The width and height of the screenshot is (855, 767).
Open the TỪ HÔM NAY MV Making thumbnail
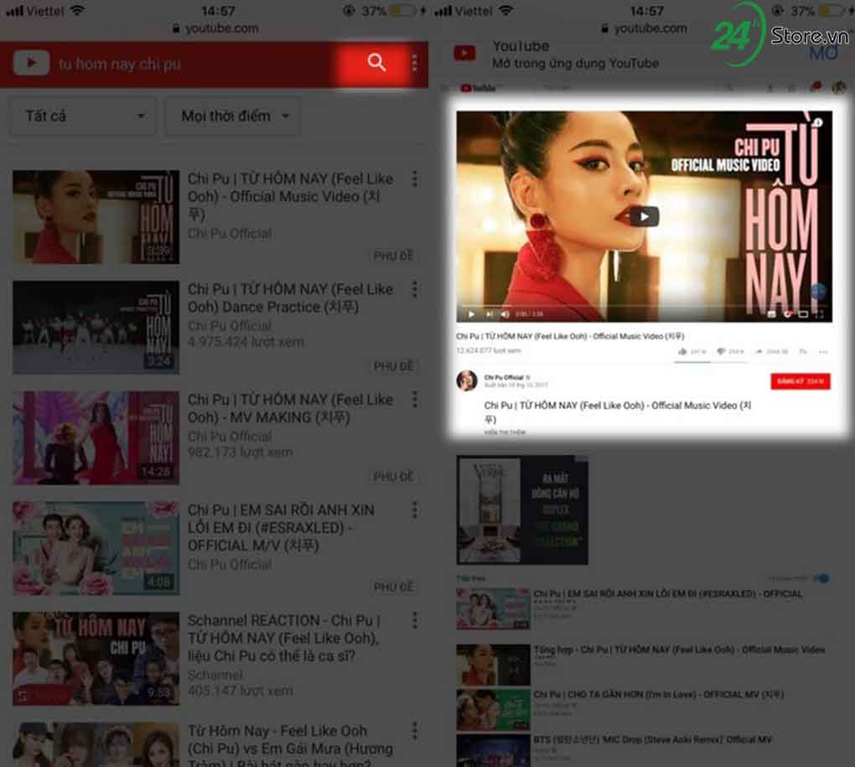click(95, 437)
